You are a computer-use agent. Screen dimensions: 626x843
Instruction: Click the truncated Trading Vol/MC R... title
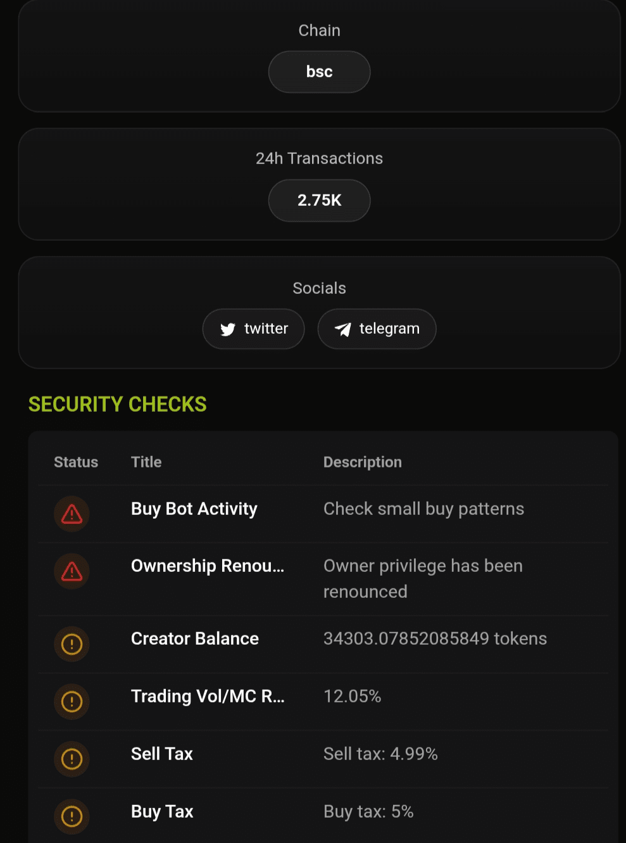208,697
